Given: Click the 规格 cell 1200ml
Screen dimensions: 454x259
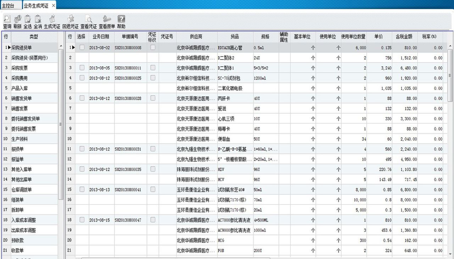Looking at the screenshot, I should tap(266, 78).
